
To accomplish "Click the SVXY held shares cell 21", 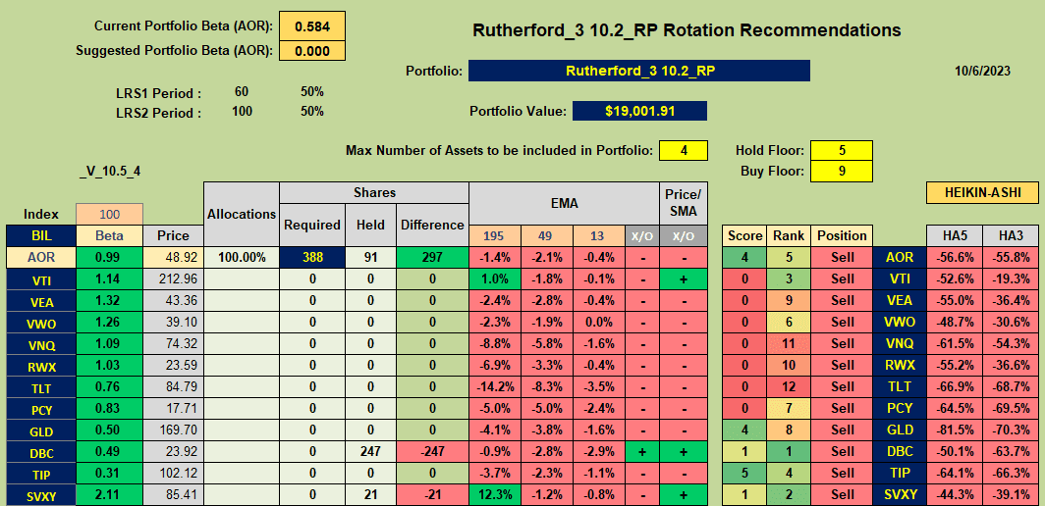I will [370, 494].
